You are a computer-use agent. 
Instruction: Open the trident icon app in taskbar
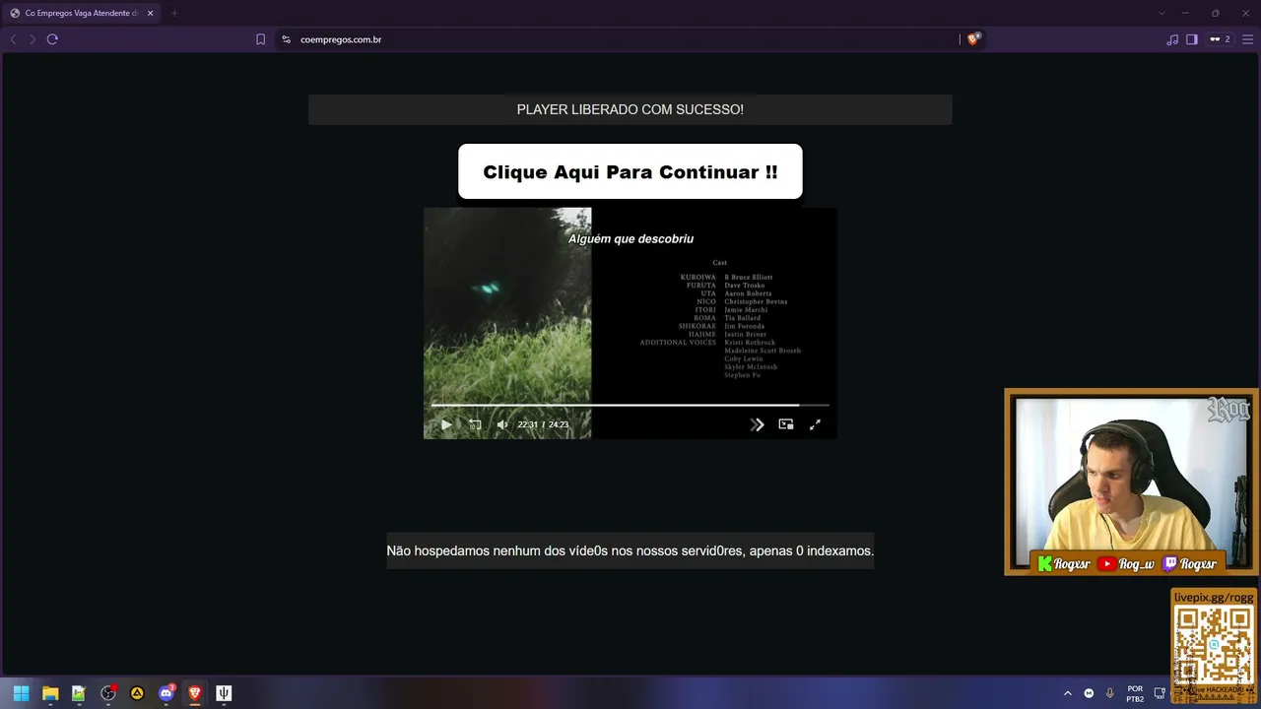tap(224, 693)
